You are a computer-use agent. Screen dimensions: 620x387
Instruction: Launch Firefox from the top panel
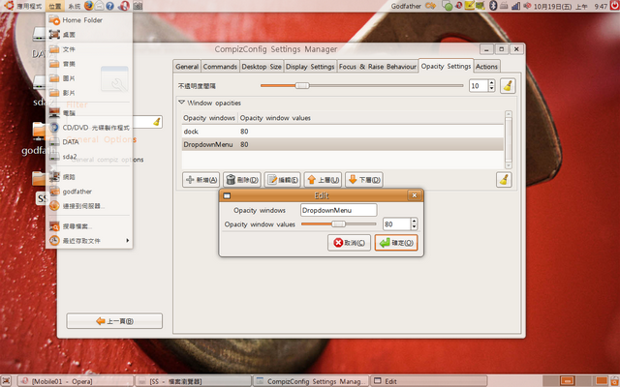(89, 6)
